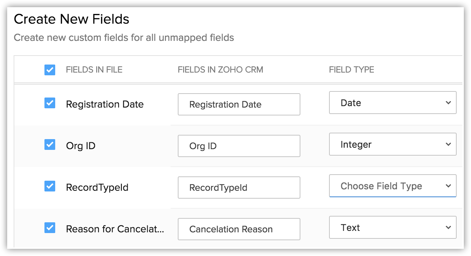Click the Org ID CRM field input
Viewport: 471px width, 256px height.
tap(239, 146)
